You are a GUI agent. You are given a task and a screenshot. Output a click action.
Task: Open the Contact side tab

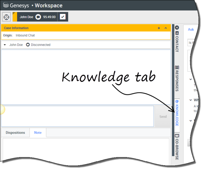[177, 41]
